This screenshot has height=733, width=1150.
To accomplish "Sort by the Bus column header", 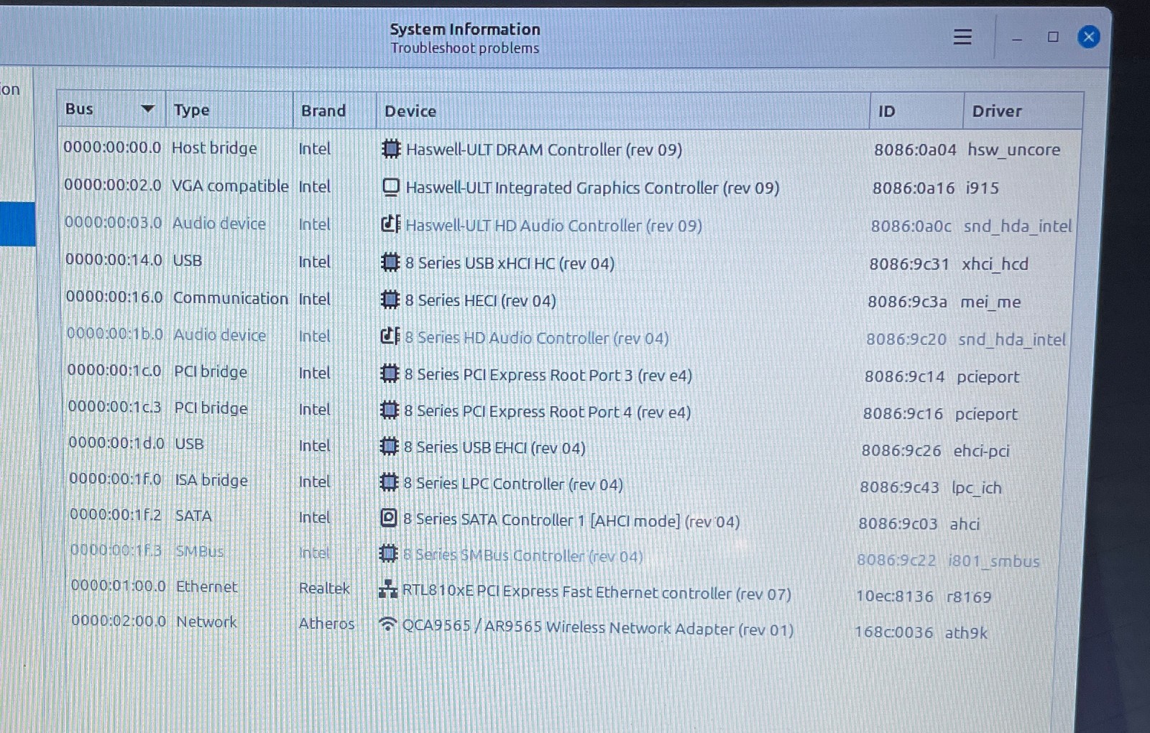I will coord(111,109).
